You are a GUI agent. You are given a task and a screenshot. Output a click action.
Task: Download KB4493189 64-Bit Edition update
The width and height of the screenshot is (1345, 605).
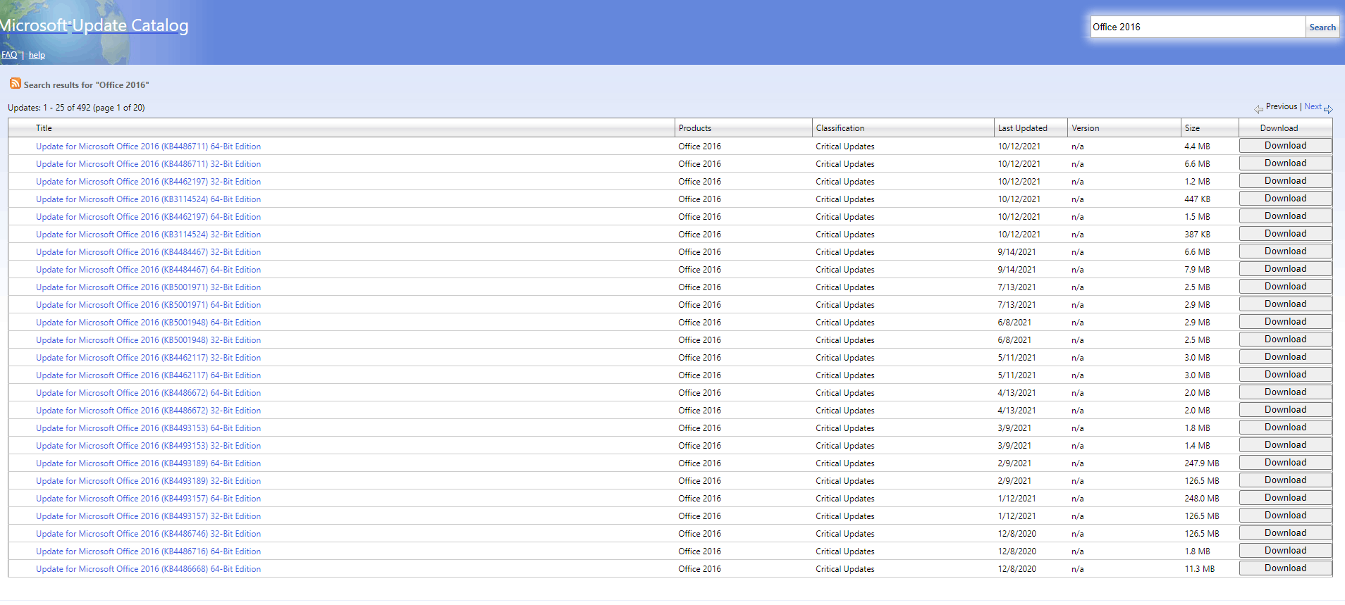click(1286, 463)
